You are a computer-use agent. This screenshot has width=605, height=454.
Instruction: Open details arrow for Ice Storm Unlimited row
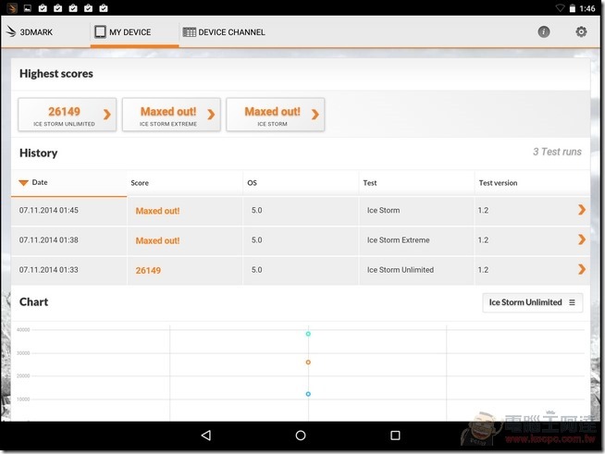pyautogui.click(x=582, y=269)
